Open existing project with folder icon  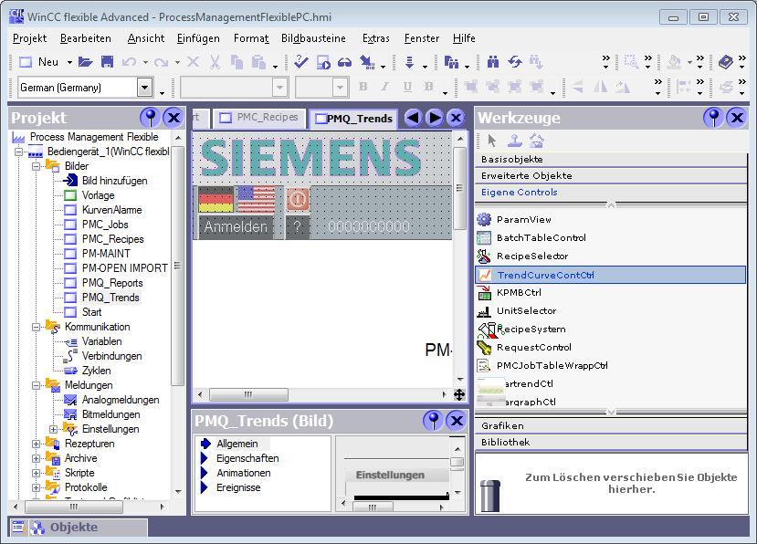click(86, 62)
